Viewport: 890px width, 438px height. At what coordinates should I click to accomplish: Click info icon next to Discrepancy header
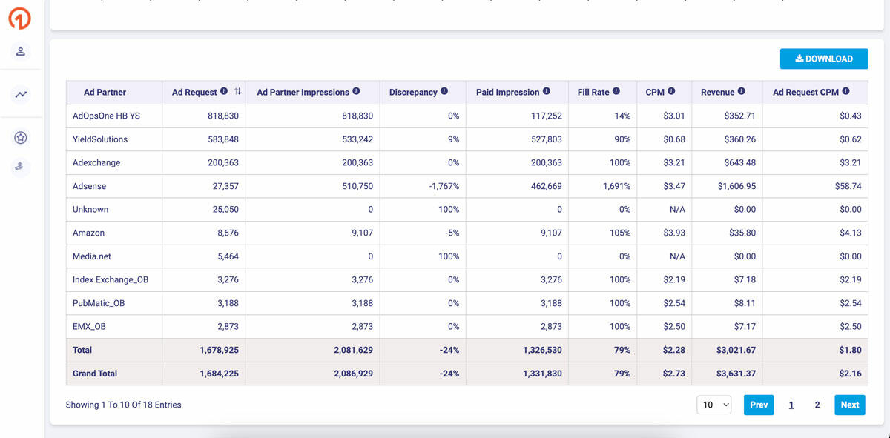[x=444, y=92]
